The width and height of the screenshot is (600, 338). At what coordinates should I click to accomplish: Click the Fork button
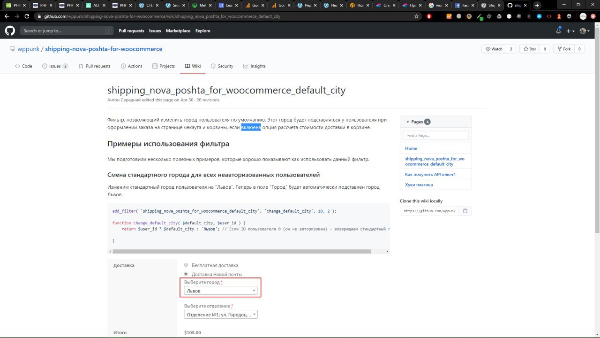click(x=563, y=49)
